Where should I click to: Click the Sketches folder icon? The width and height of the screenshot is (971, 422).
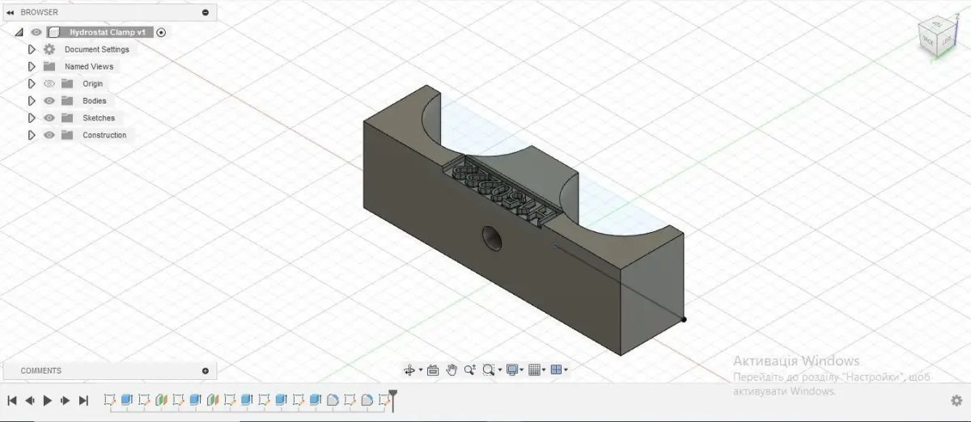pos(67,118)
